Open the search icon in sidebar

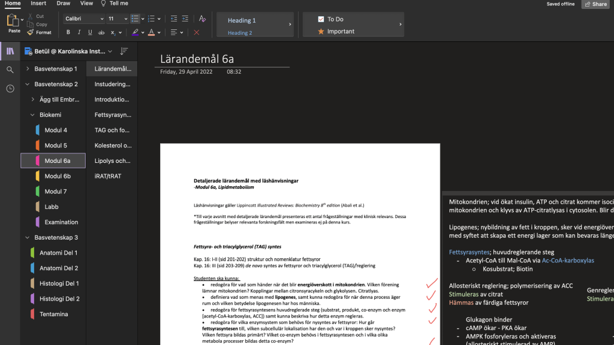10,70
